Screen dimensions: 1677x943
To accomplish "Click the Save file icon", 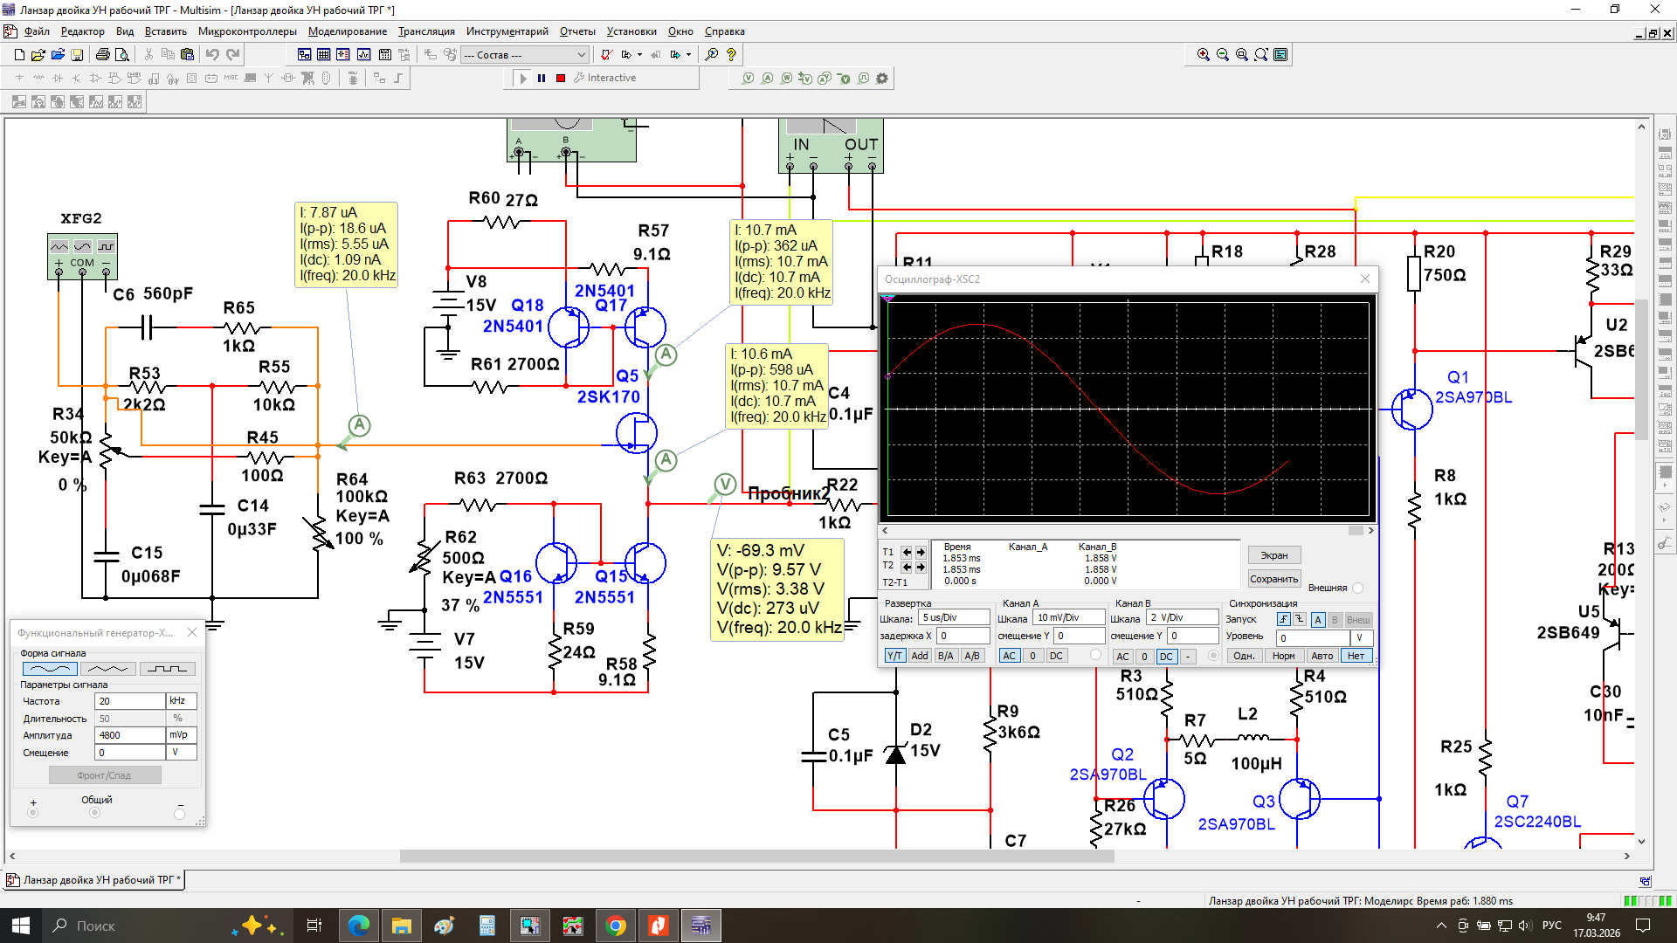I will (77, 54).
